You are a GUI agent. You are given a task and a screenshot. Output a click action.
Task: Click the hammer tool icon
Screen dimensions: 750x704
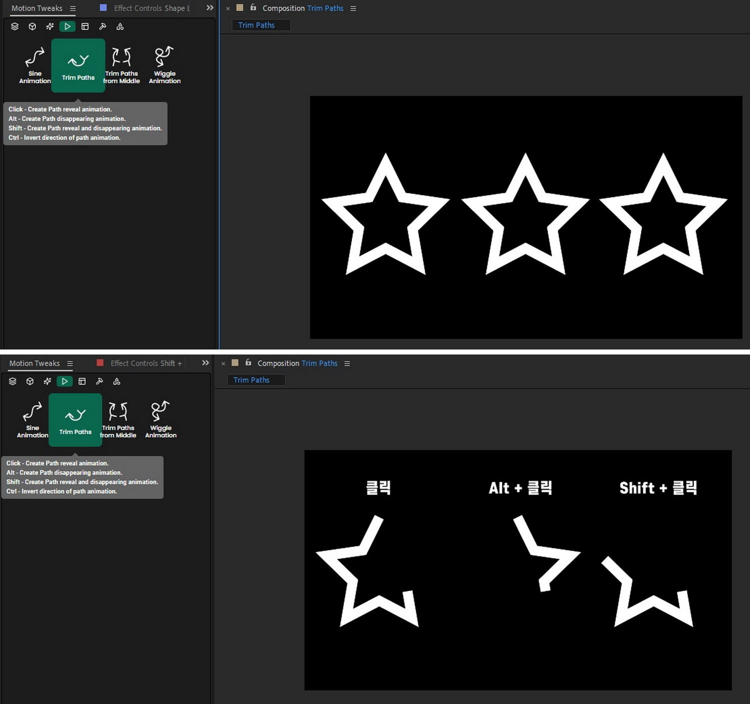[102, 26]
